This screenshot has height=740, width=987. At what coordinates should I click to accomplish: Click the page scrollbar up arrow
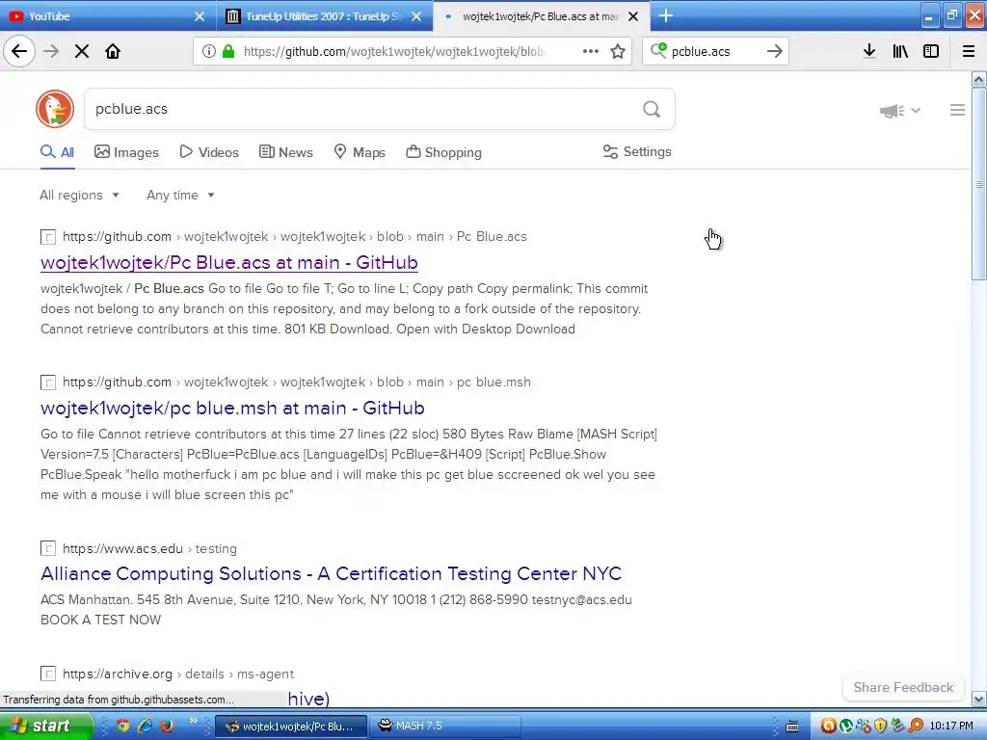click(x=979, y=79)
